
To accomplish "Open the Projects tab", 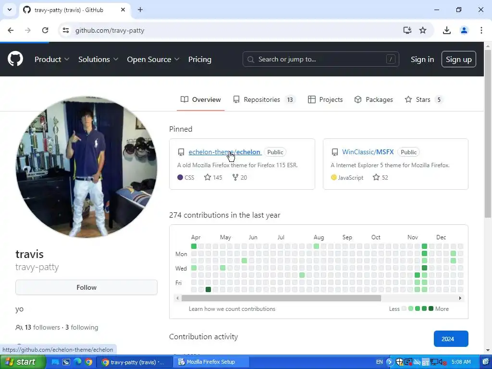I will tap(325, 100).
